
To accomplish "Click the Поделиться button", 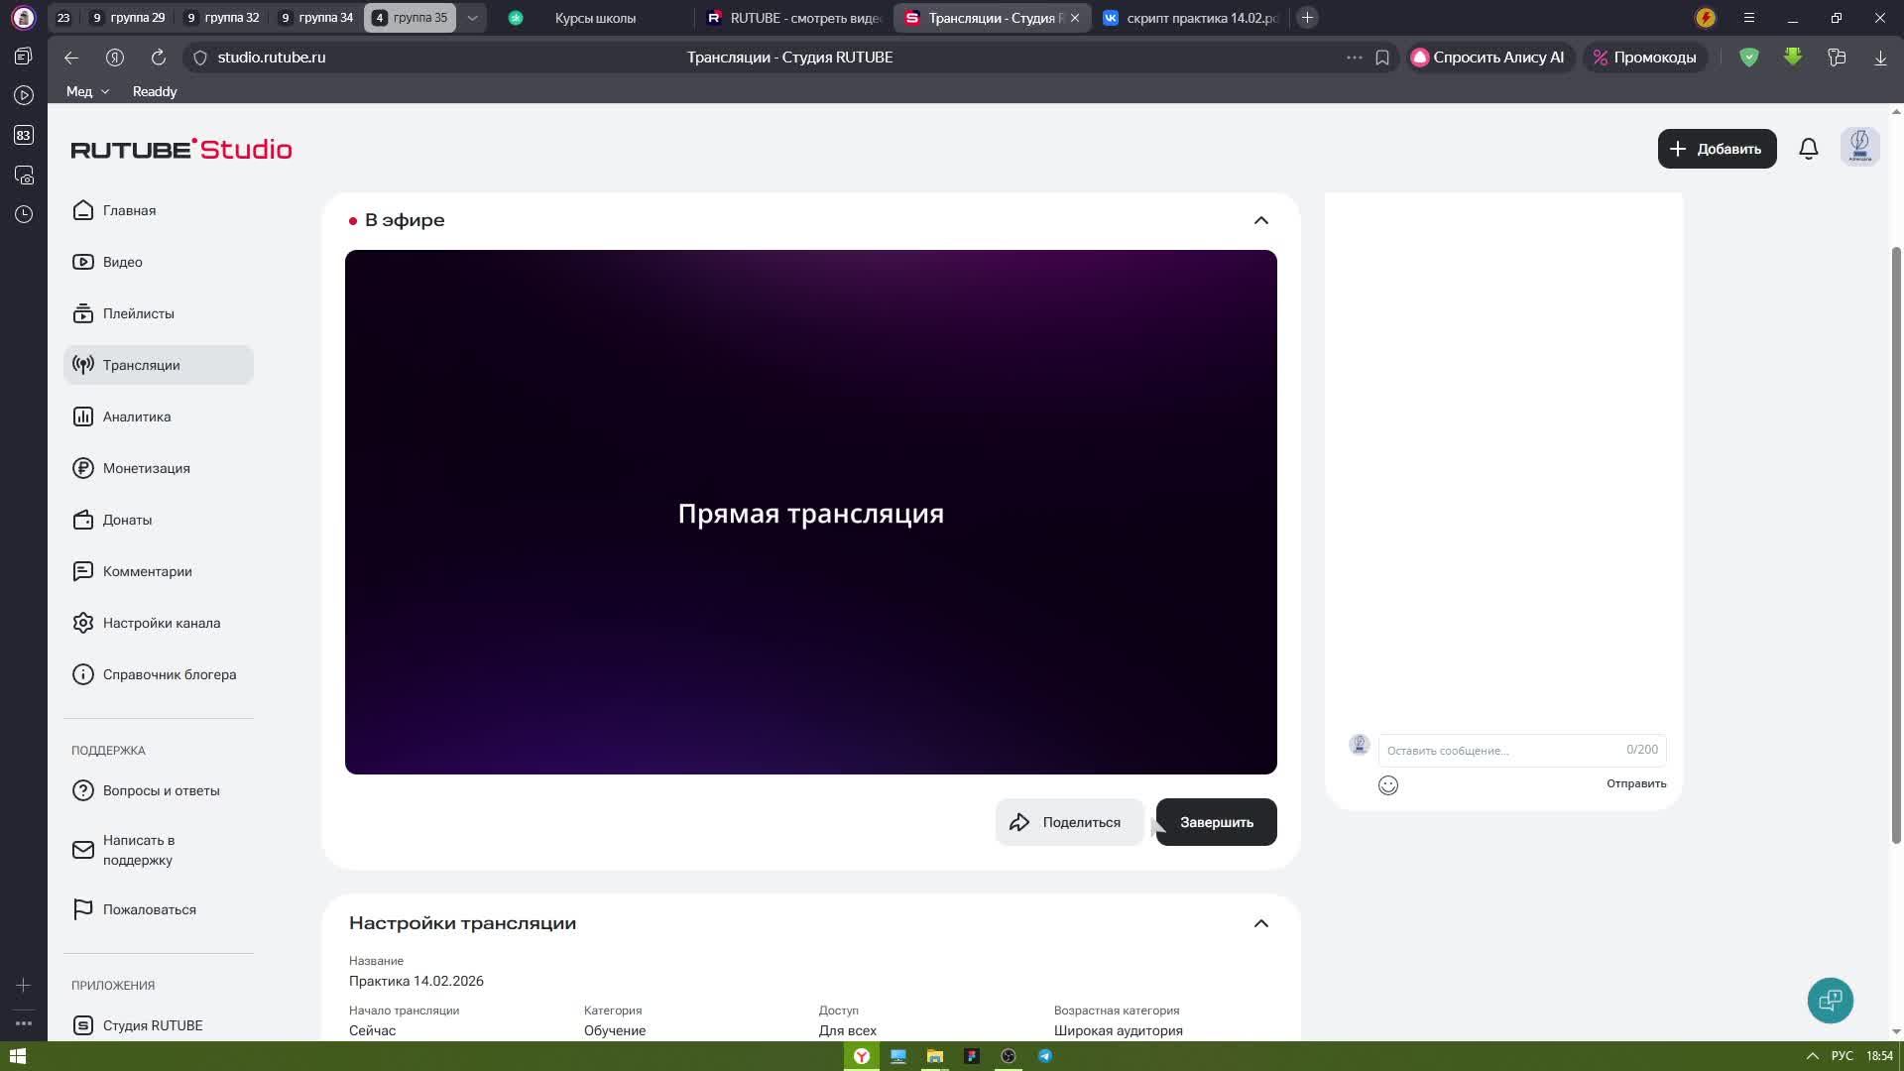I will [1068, 822].
